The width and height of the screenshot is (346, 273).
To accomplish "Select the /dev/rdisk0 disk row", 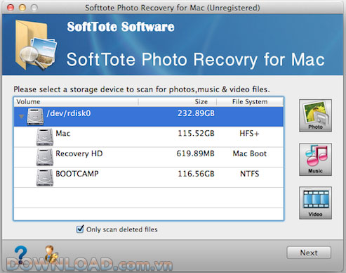I will [149, 117].
